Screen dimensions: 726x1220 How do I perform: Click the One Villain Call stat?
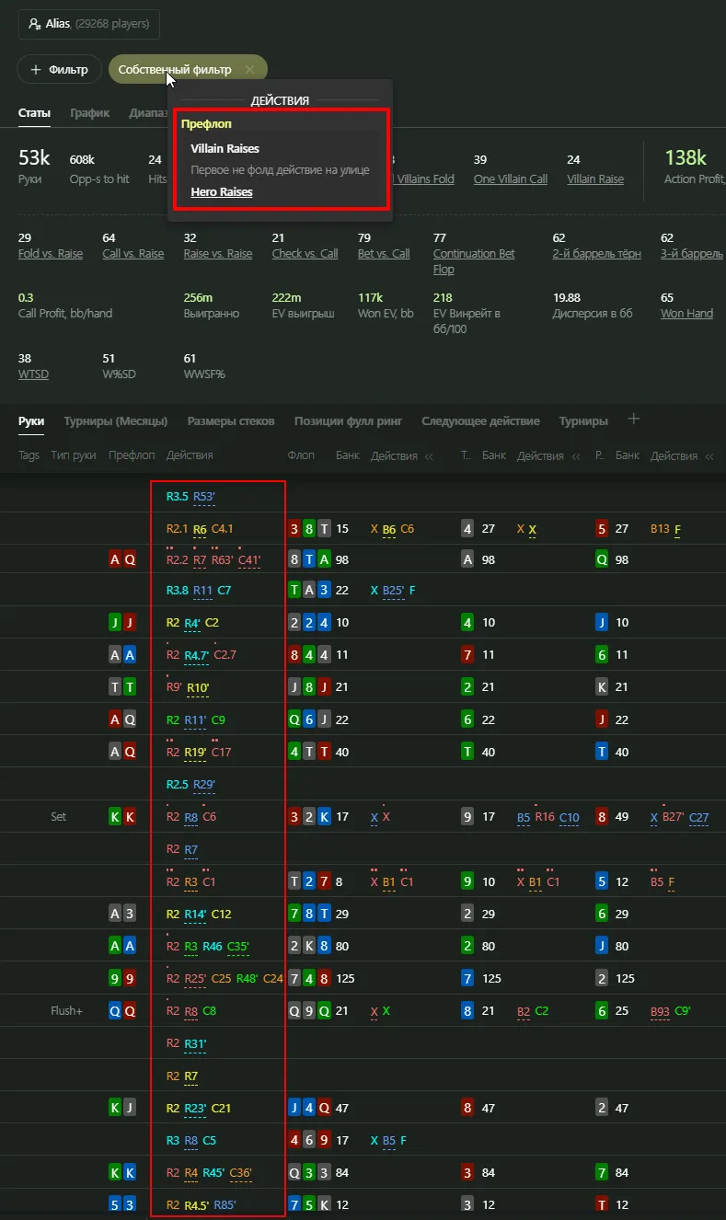[510, 179]
